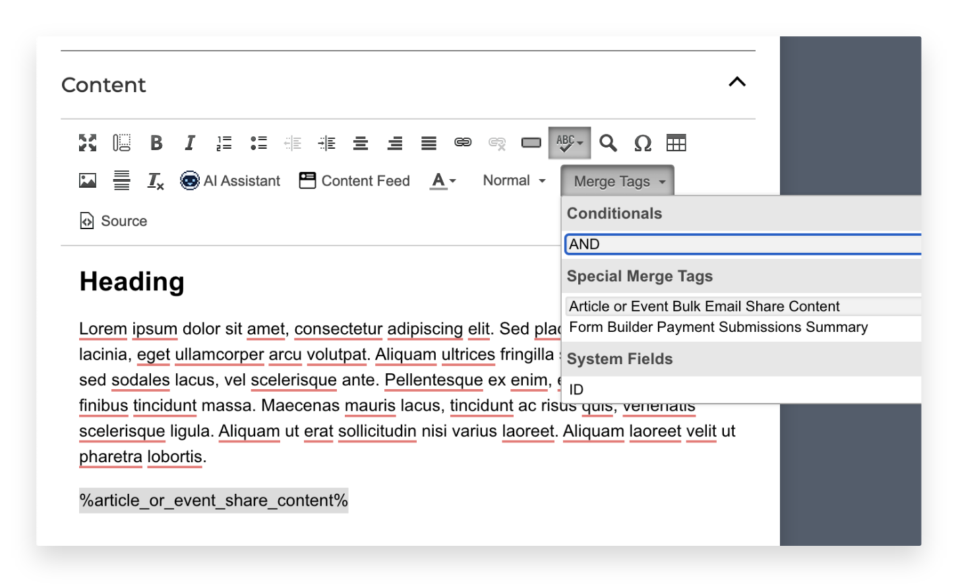Open the AI Assistant

(229, 180)
